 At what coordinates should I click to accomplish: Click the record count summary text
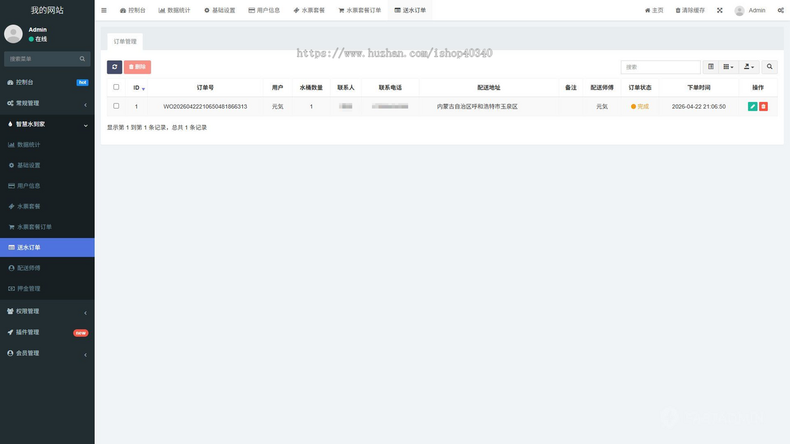(157, 128)
